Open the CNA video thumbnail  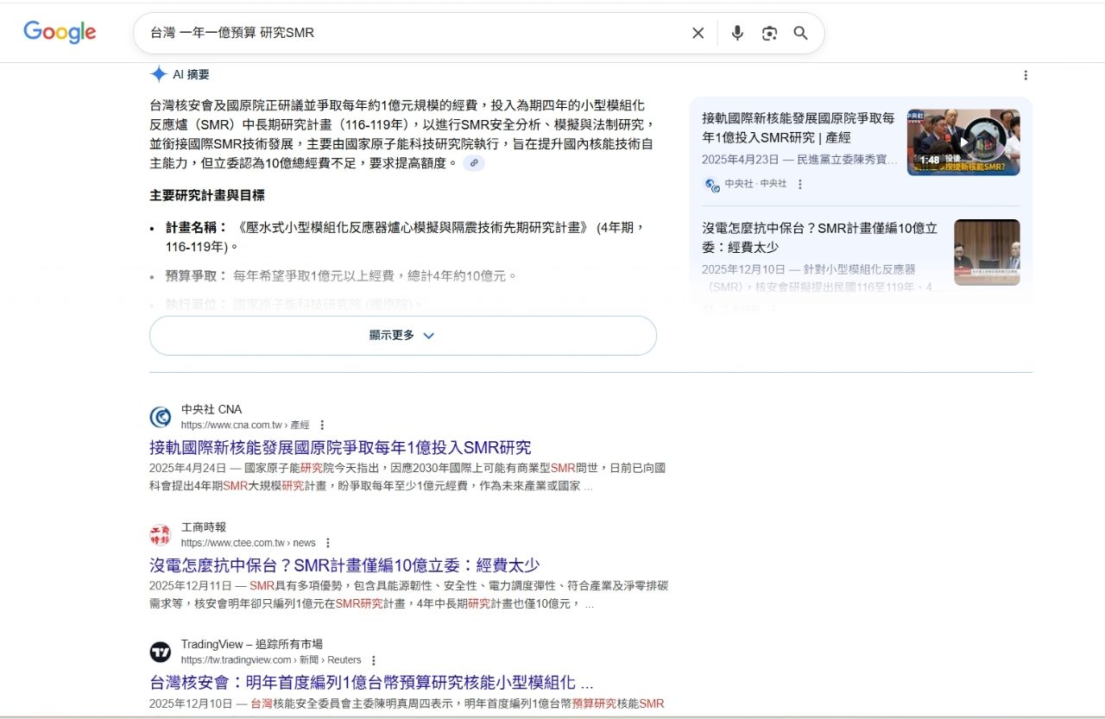[x=963, y=142]
